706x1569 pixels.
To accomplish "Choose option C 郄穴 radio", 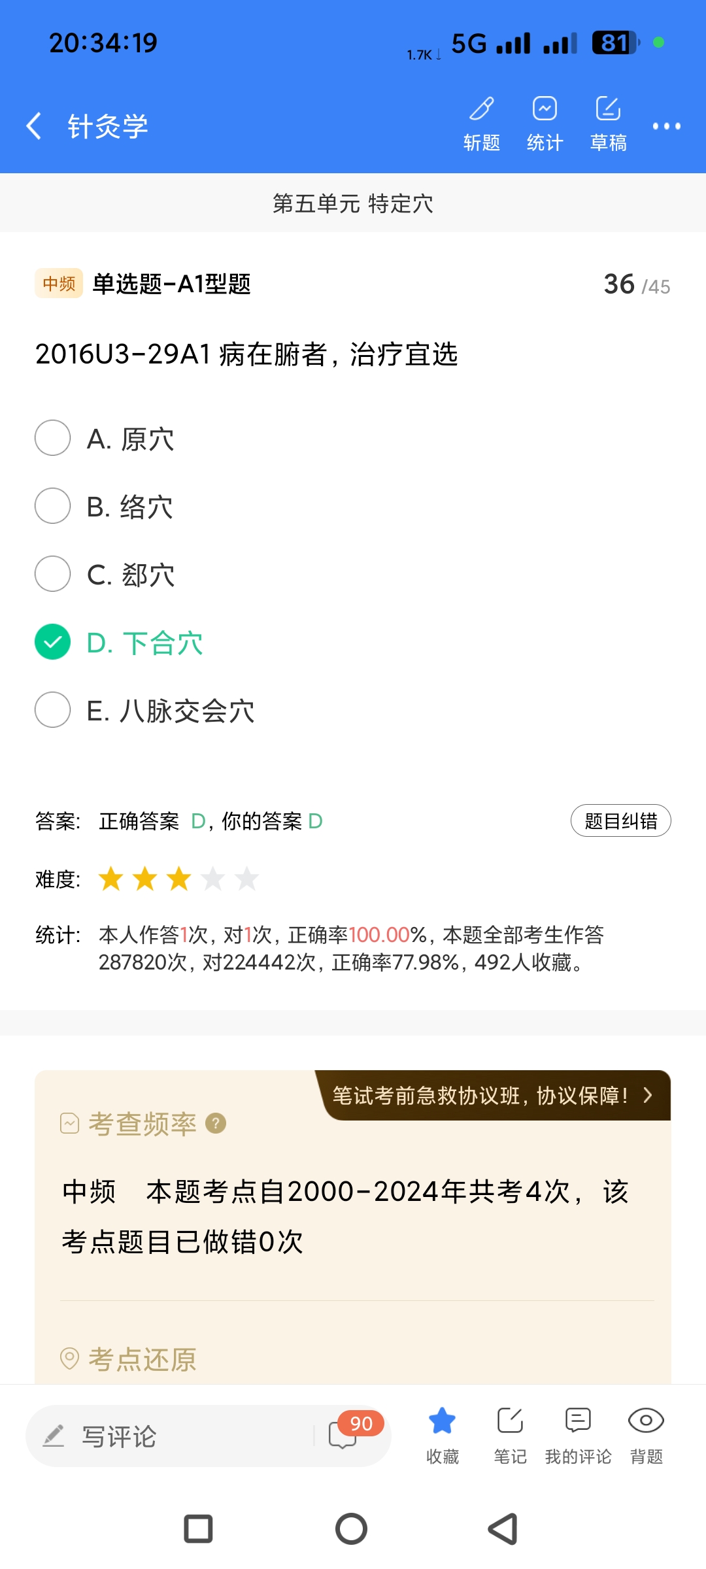I will (53, 574).
